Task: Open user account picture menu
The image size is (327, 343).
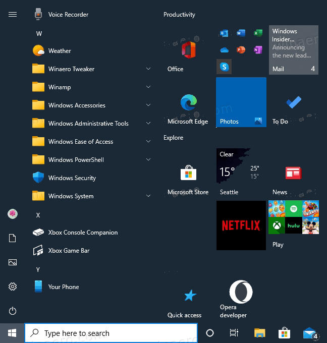Action: 13,214
